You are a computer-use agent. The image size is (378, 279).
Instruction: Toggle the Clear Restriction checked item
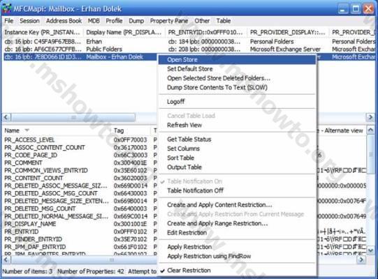(189, 271)
